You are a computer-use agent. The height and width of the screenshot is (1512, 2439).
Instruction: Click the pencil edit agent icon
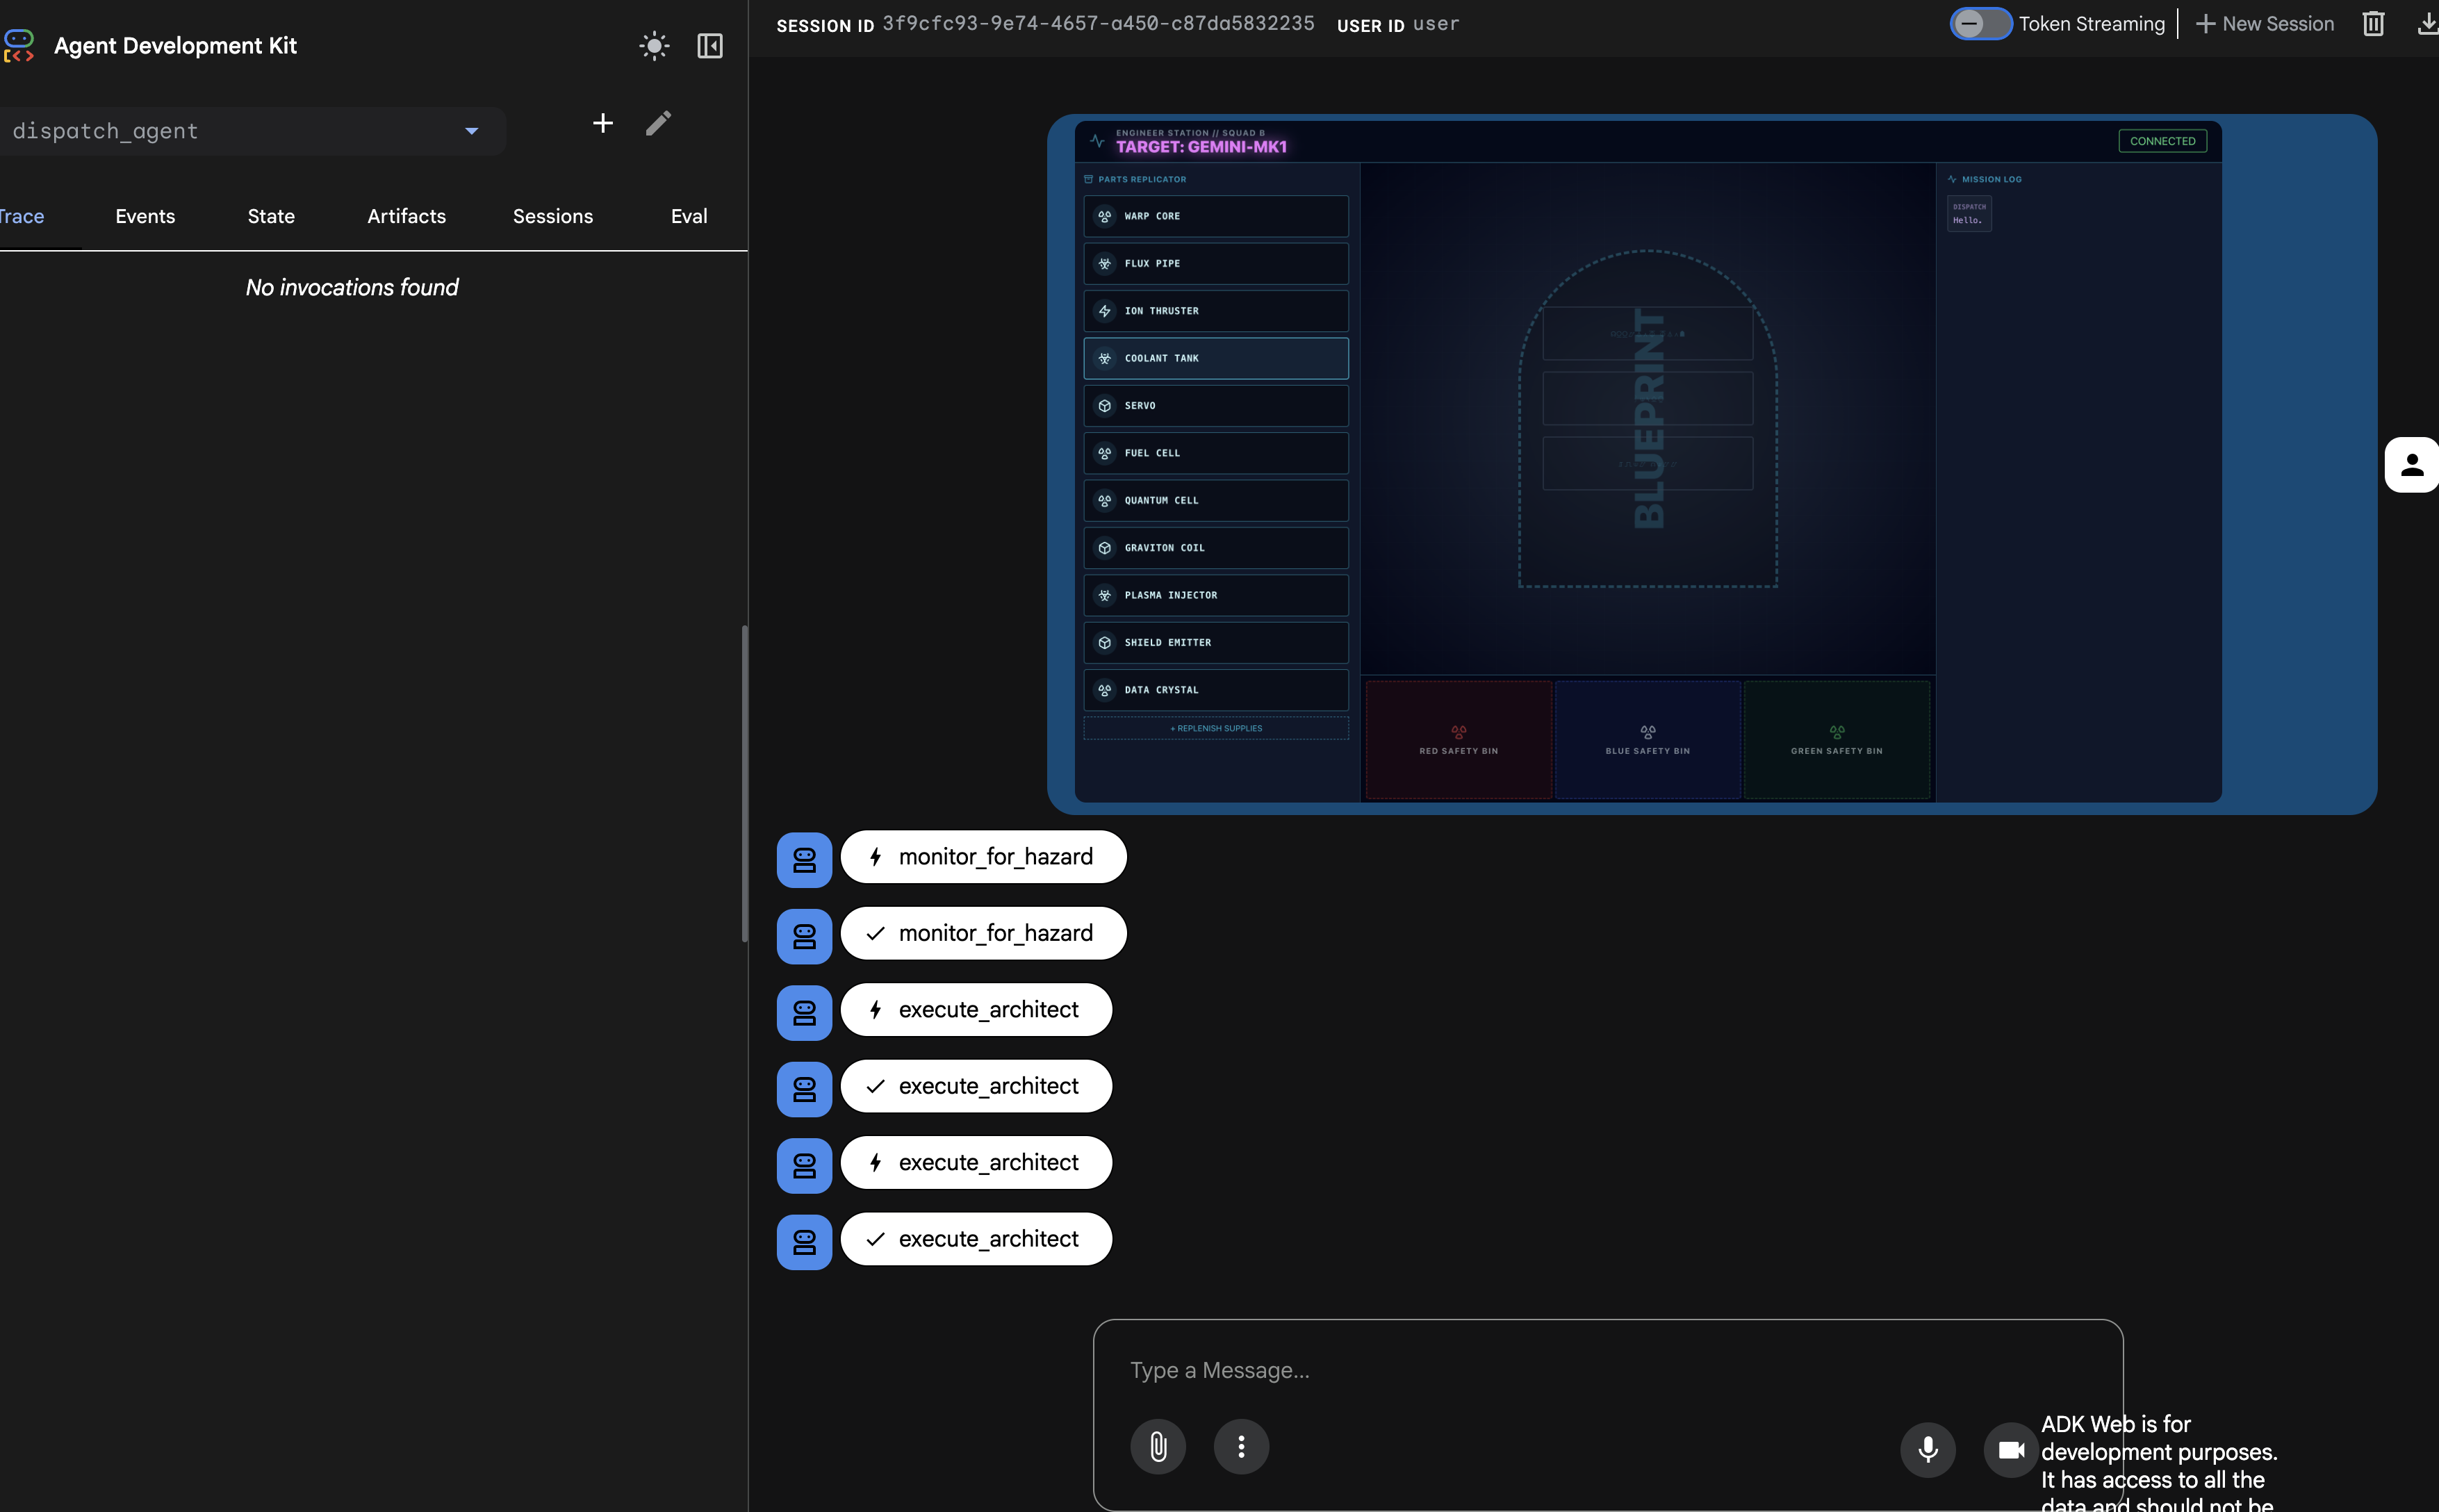click(x=658, y=123)
